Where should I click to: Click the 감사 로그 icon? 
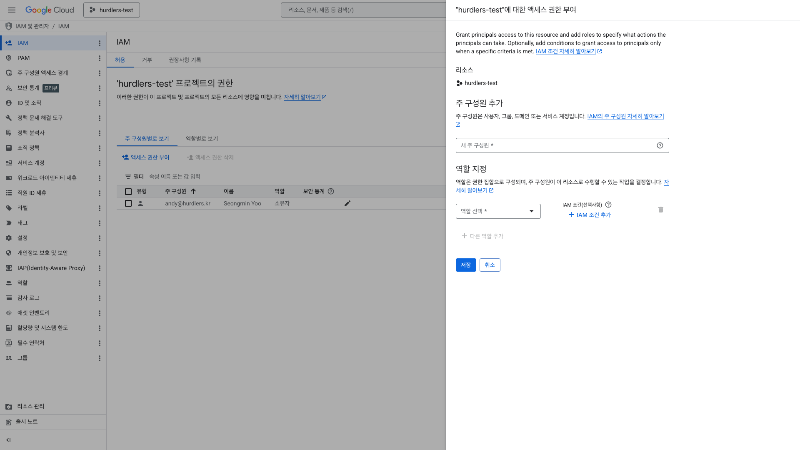pos(9,298)
